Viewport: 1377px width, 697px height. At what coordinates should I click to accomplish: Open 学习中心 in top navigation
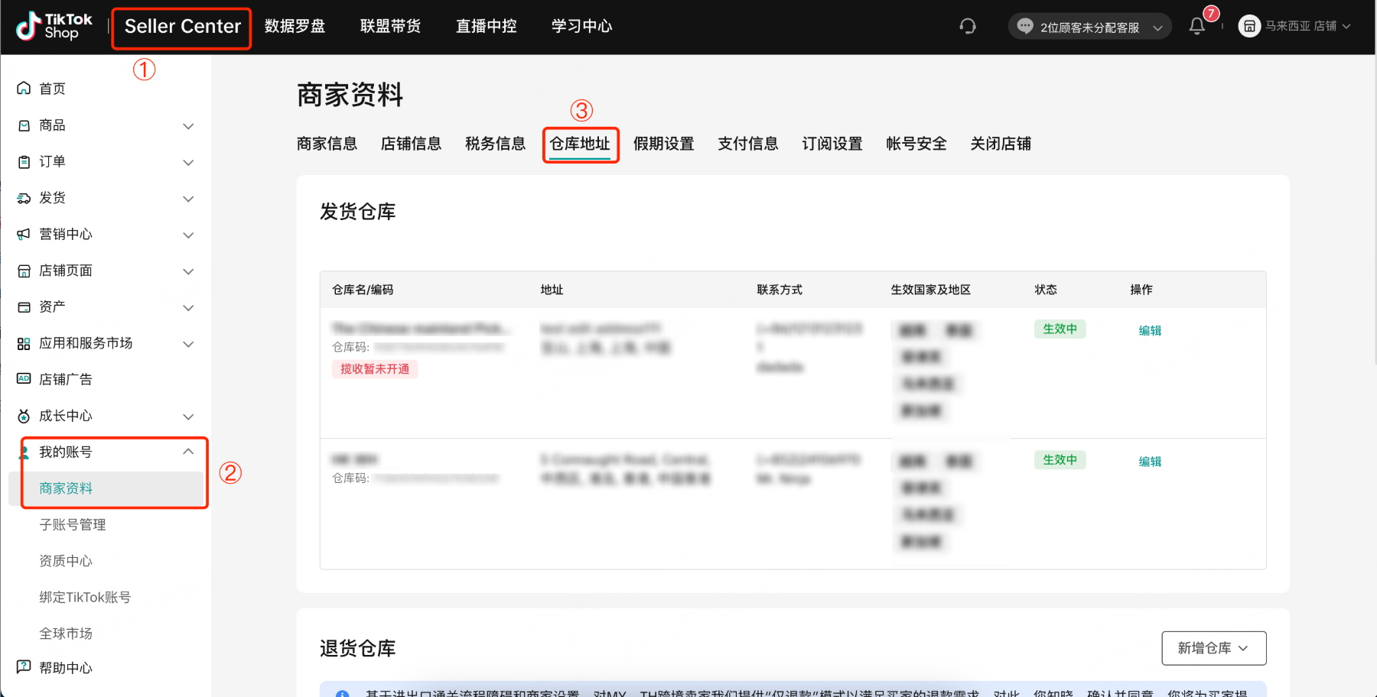(x=581, y=27)
